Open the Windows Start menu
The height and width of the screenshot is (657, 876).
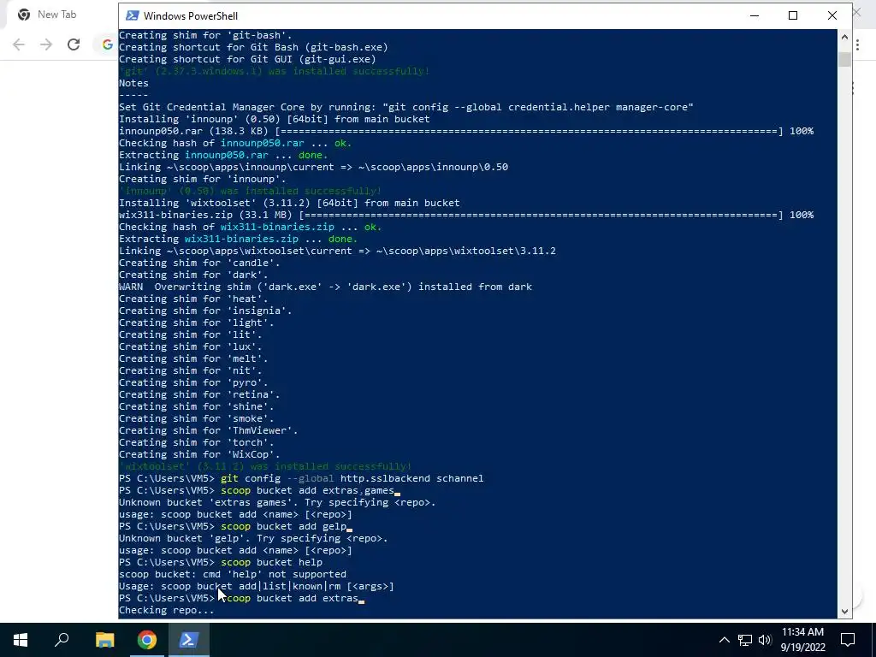(21, 640)
